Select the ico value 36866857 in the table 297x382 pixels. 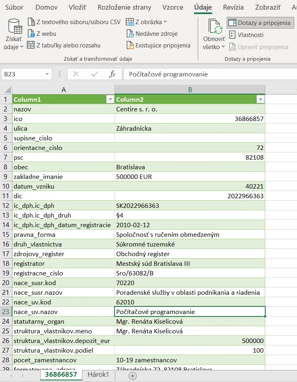point(190,119)
